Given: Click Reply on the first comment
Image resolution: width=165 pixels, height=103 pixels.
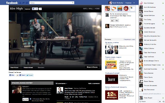Looking at the screenshot, I should click(67, 97).
